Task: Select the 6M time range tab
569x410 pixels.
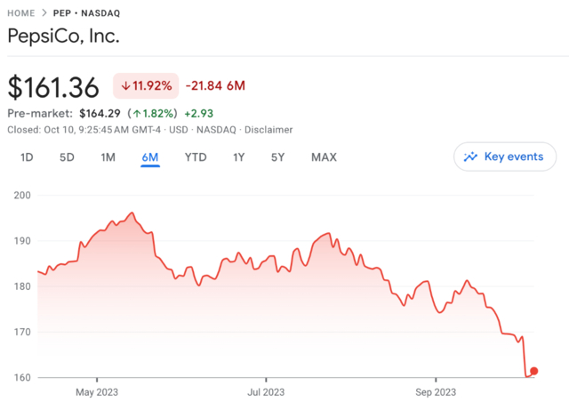Action: tap(149, 157)
